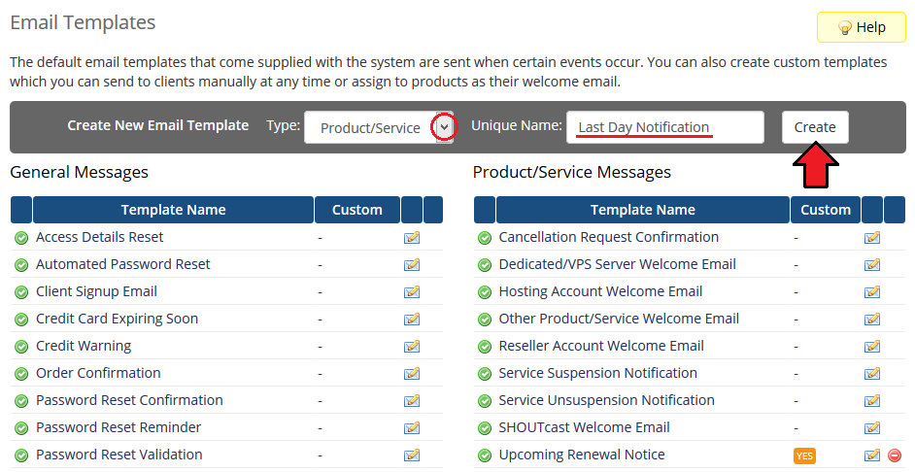
Task: Click edit icon for Client Signup Email
Action: point(412,291)
